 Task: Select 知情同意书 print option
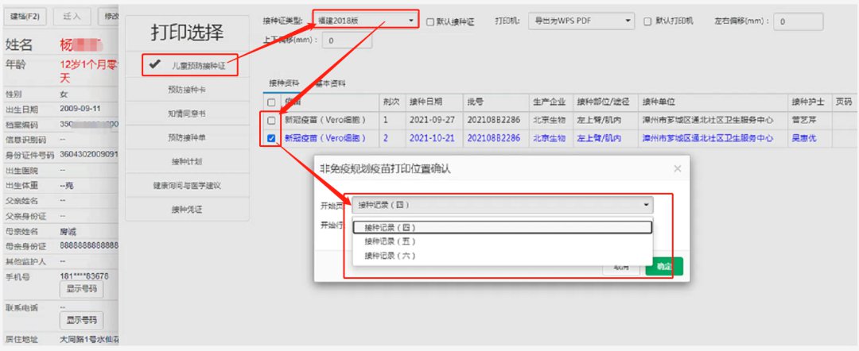pos(188,114)
